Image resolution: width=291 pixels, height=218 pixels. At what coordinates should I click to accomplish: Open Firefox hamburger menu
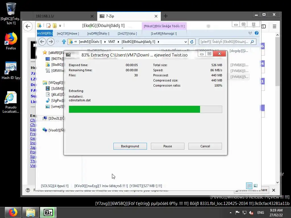click(x=275, y=26)
